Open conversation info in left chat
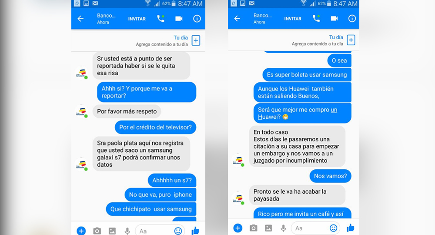435x235 pixels. [x=197, y=19]
